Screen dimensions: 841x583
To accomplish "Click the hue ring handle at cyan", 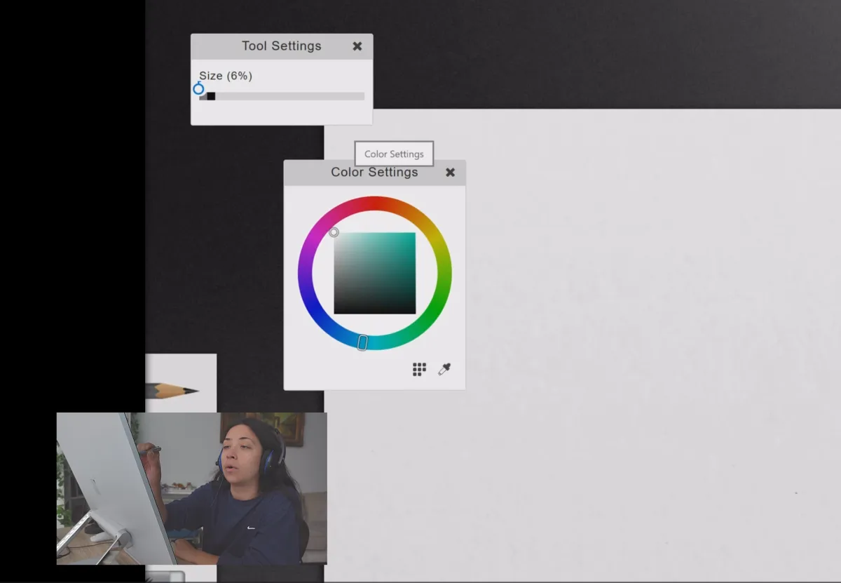I will click(362, 342).
